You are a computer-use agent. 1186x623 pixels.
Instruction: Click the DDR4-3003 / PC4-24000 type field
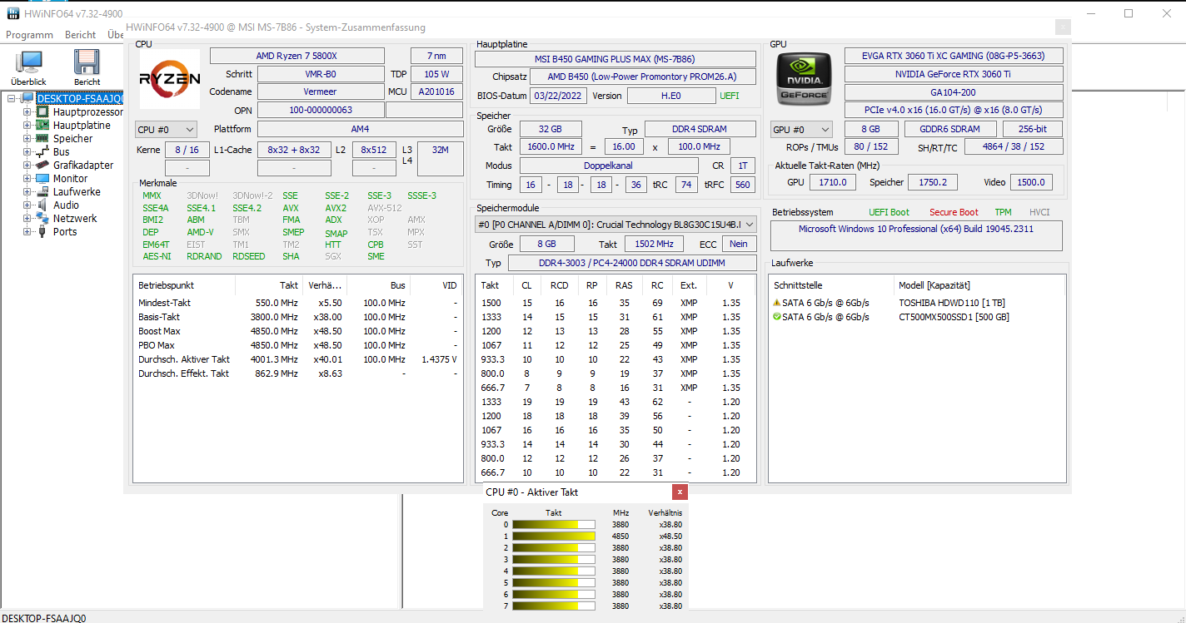coord(632,263)
